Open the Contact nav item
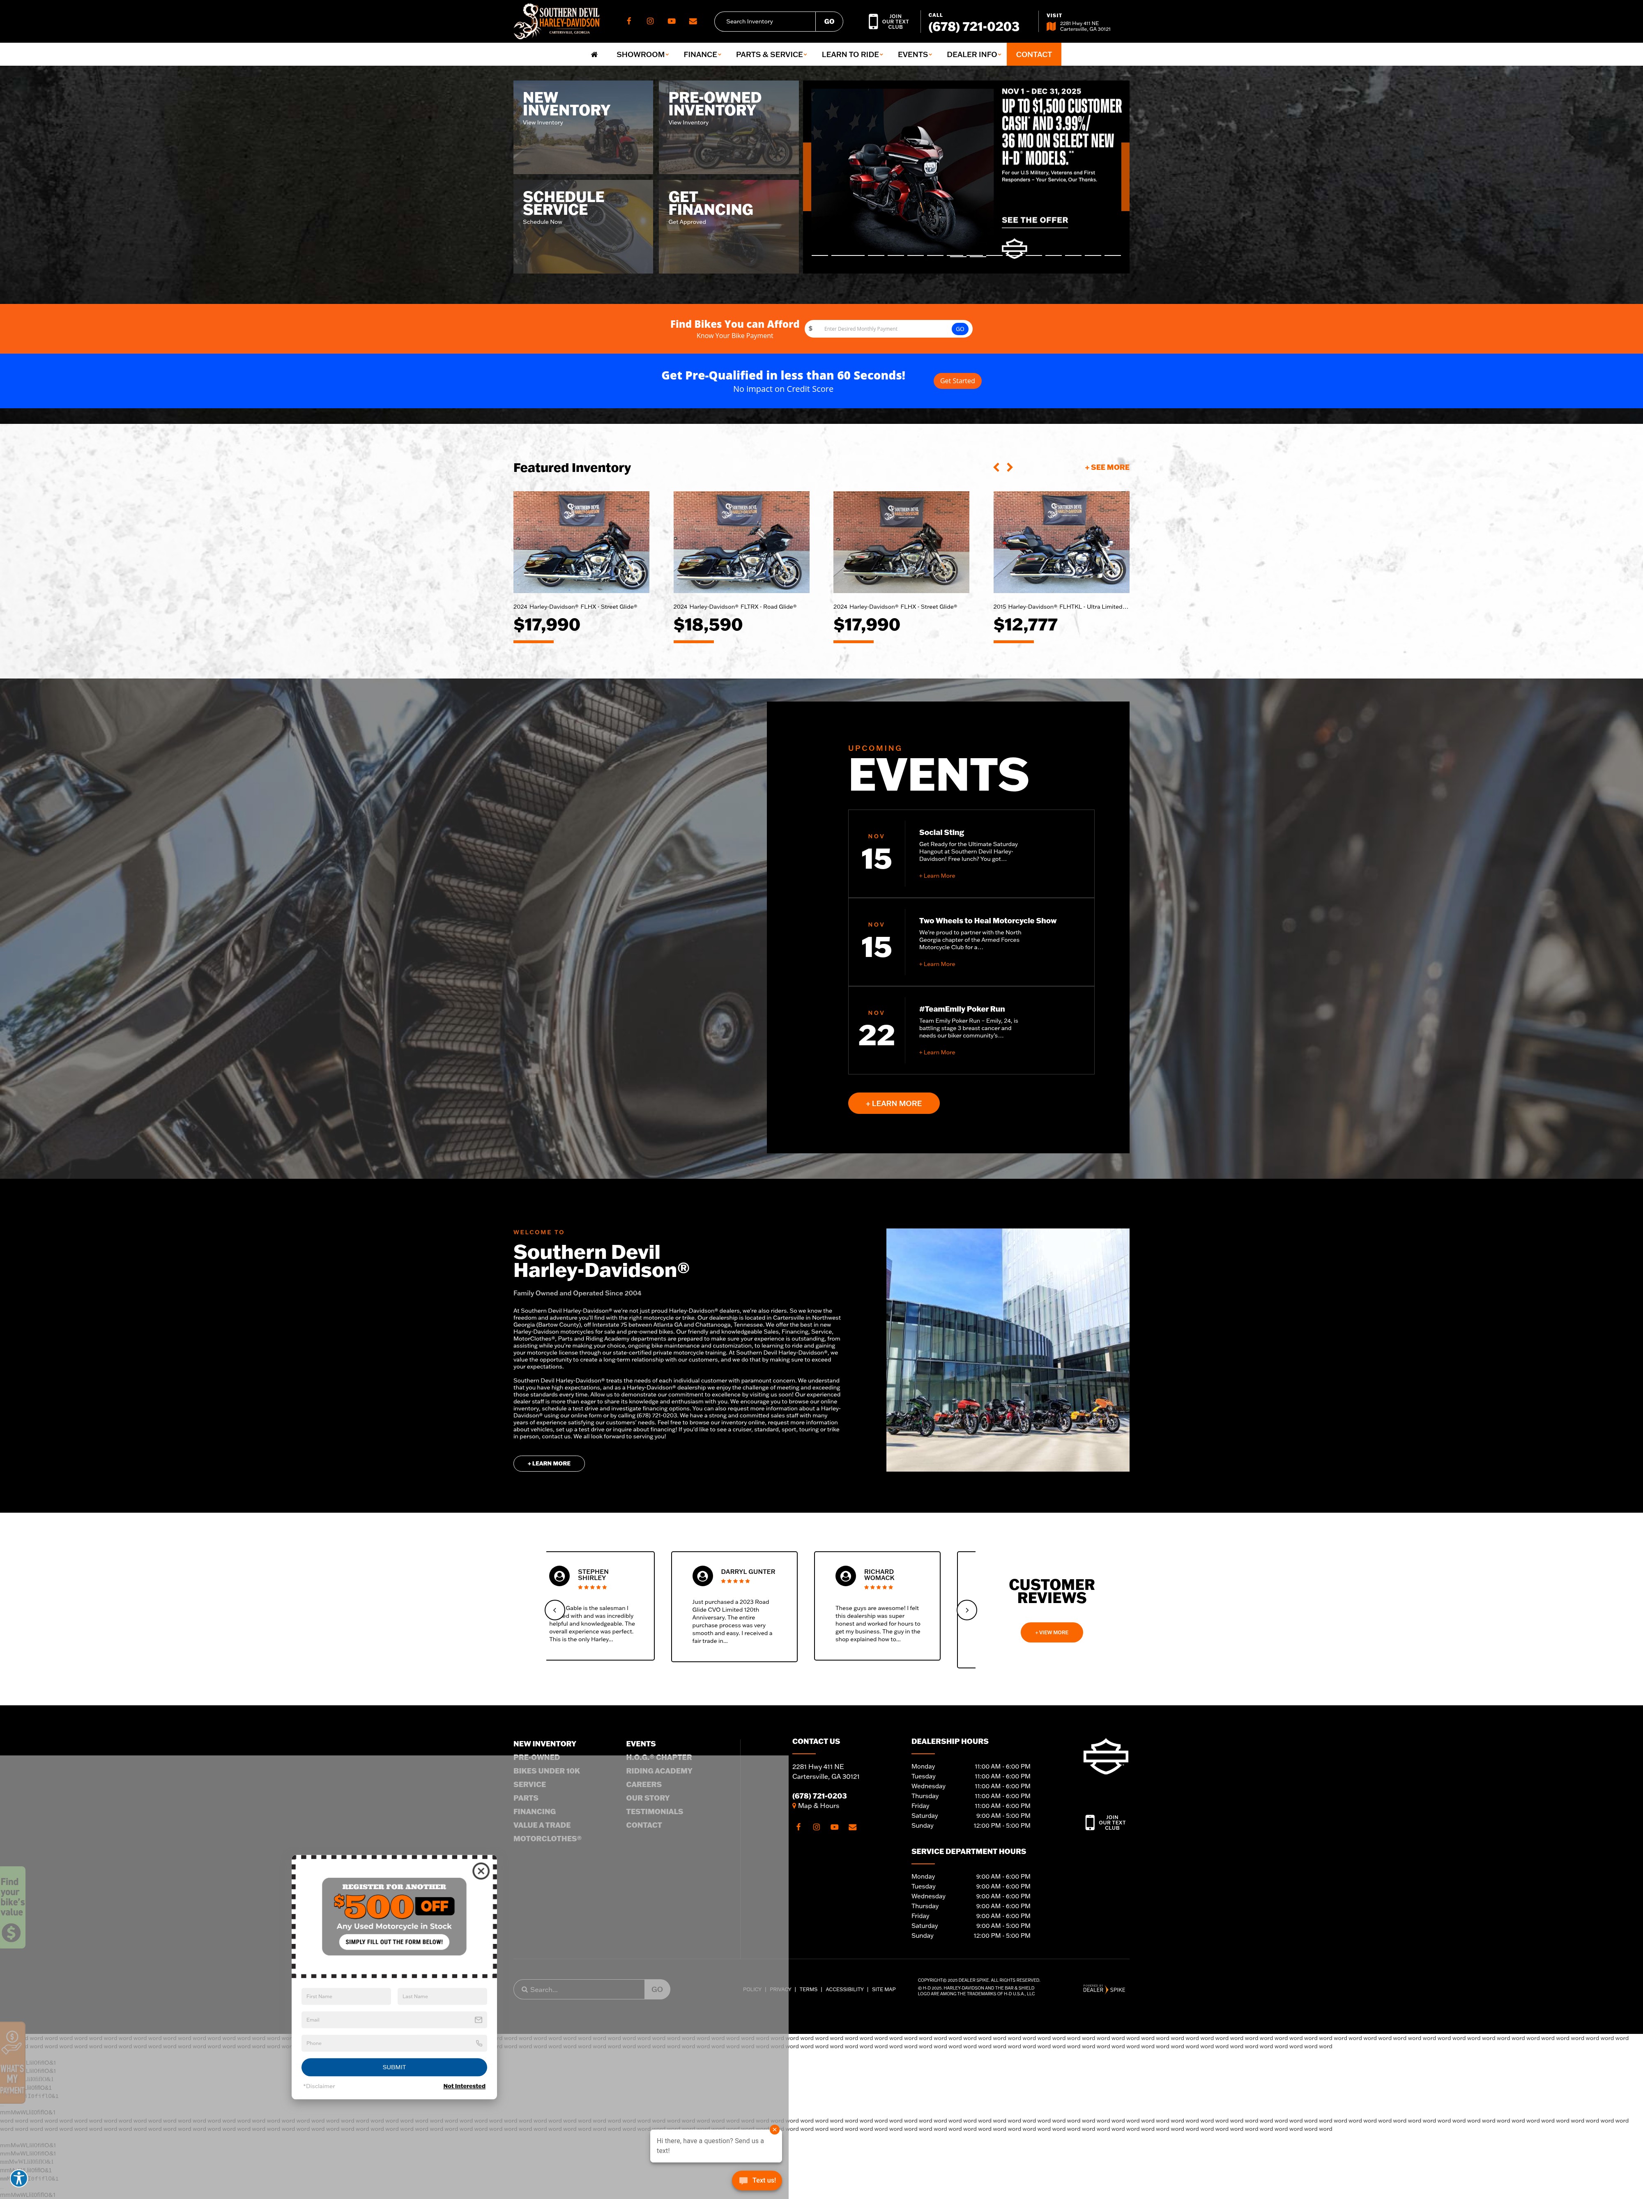The height and width of the screenshot is (2199, 1643). (1034, 55)
